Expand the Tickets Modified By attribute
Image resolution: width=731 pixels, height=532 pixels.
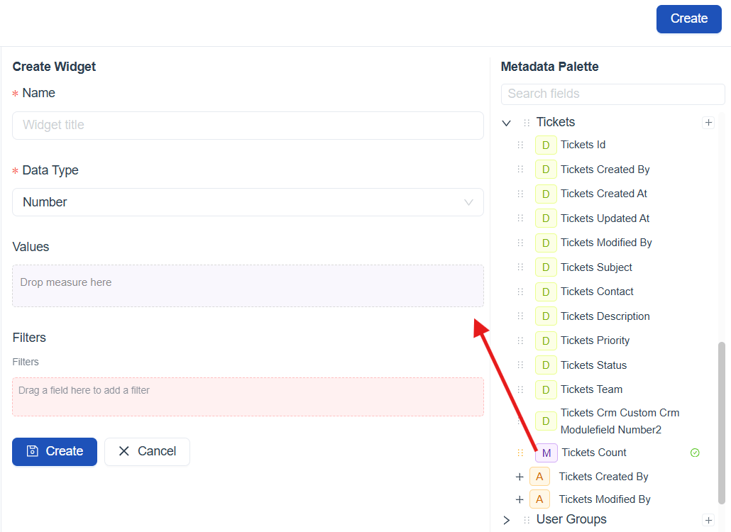pyautogui.click(x=520, y=499)
